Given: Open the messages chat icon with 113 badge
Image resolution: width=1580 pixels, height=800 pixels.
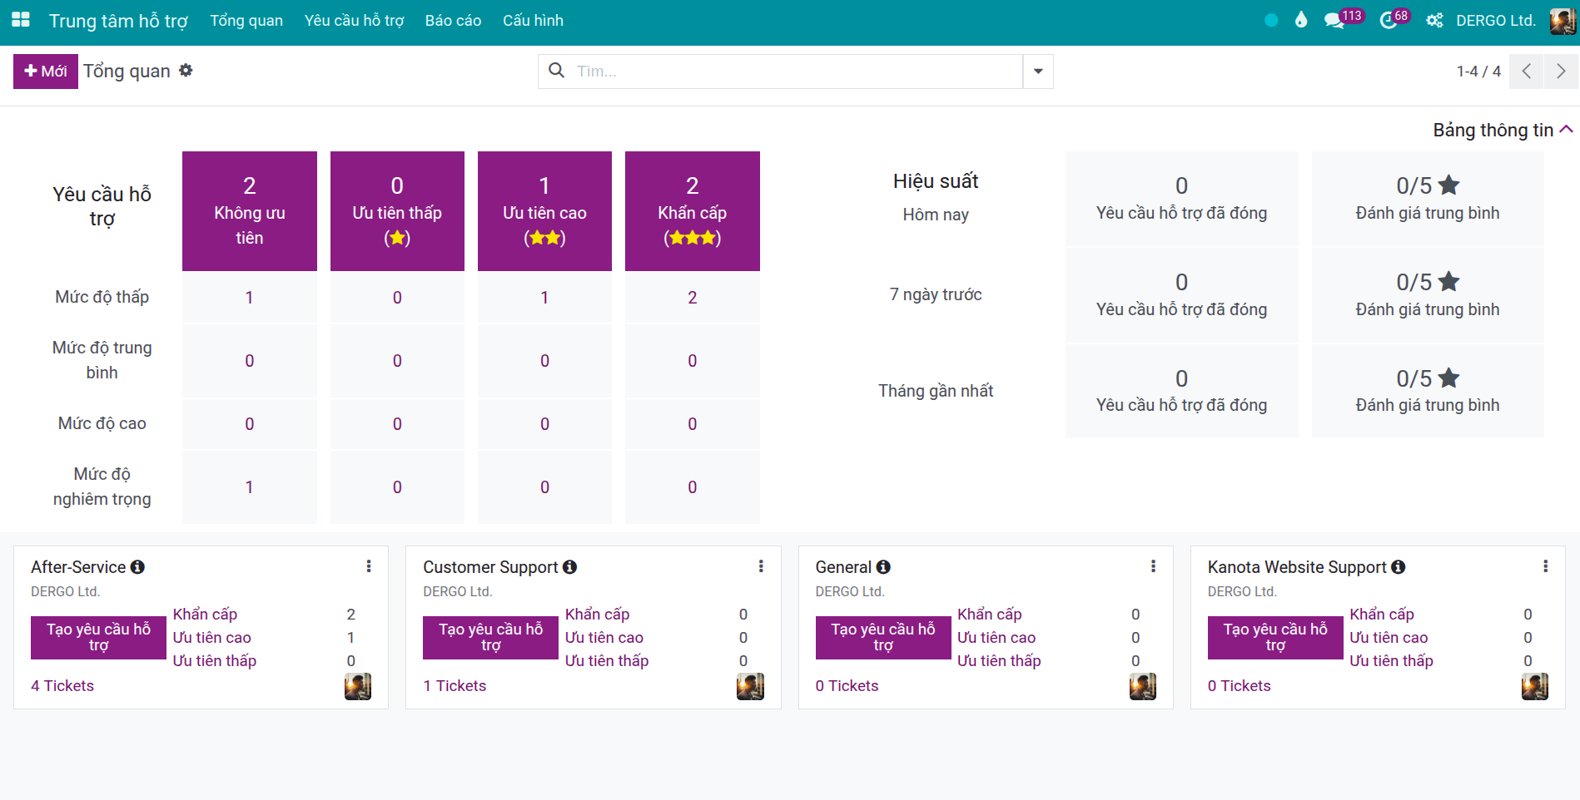Looking at the screenshot, I should [x=1334, y=21].
